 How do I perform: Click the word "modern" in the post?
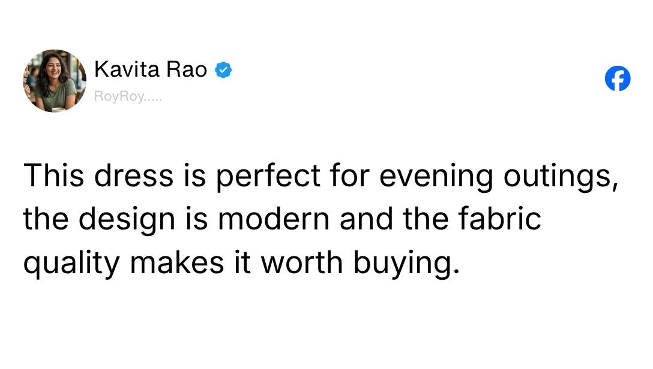click(x=273, y=219)
